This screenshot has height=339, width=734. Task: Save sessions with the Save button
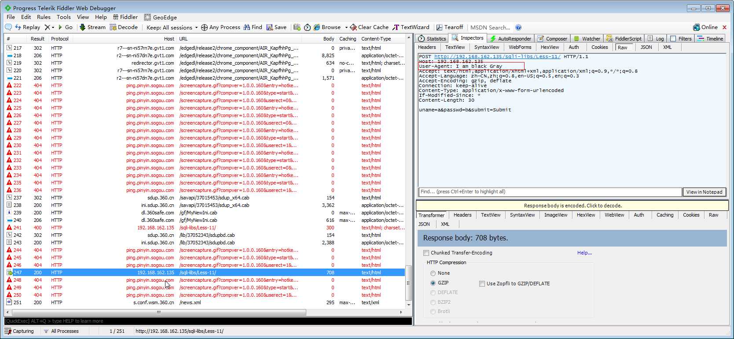click(276, 27)
